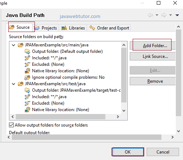The image size is (183, 160).
Task: Click Native library icon under src/main/java
Action: pyautogui.click(x=27, y=71)
